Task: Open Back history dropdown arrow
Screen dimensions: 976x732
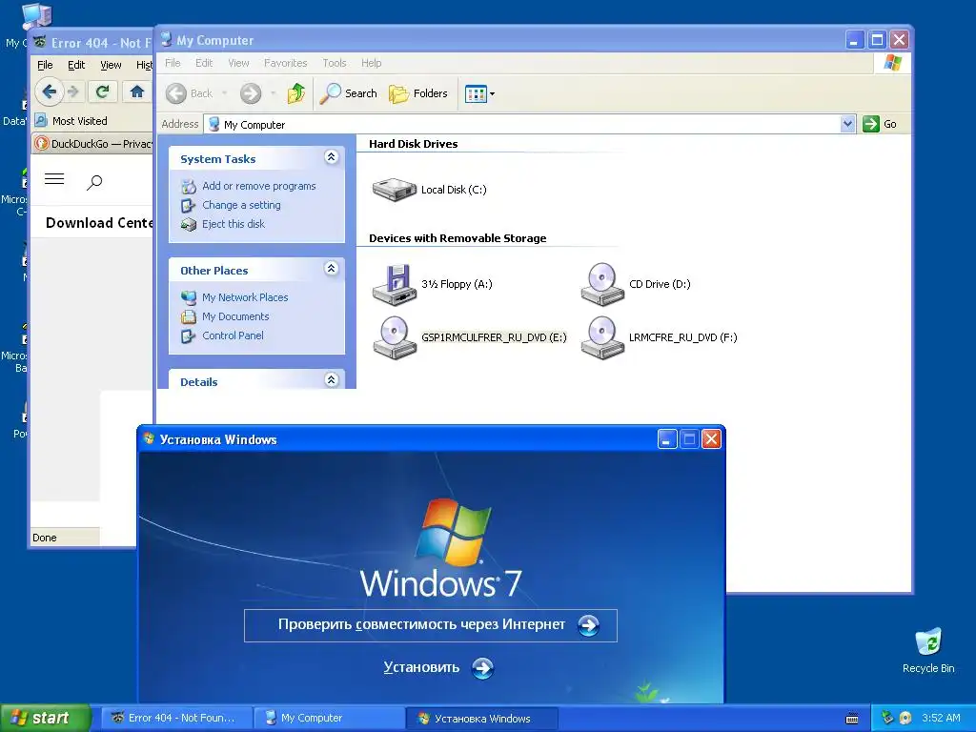Action: (x=224, y=93)
